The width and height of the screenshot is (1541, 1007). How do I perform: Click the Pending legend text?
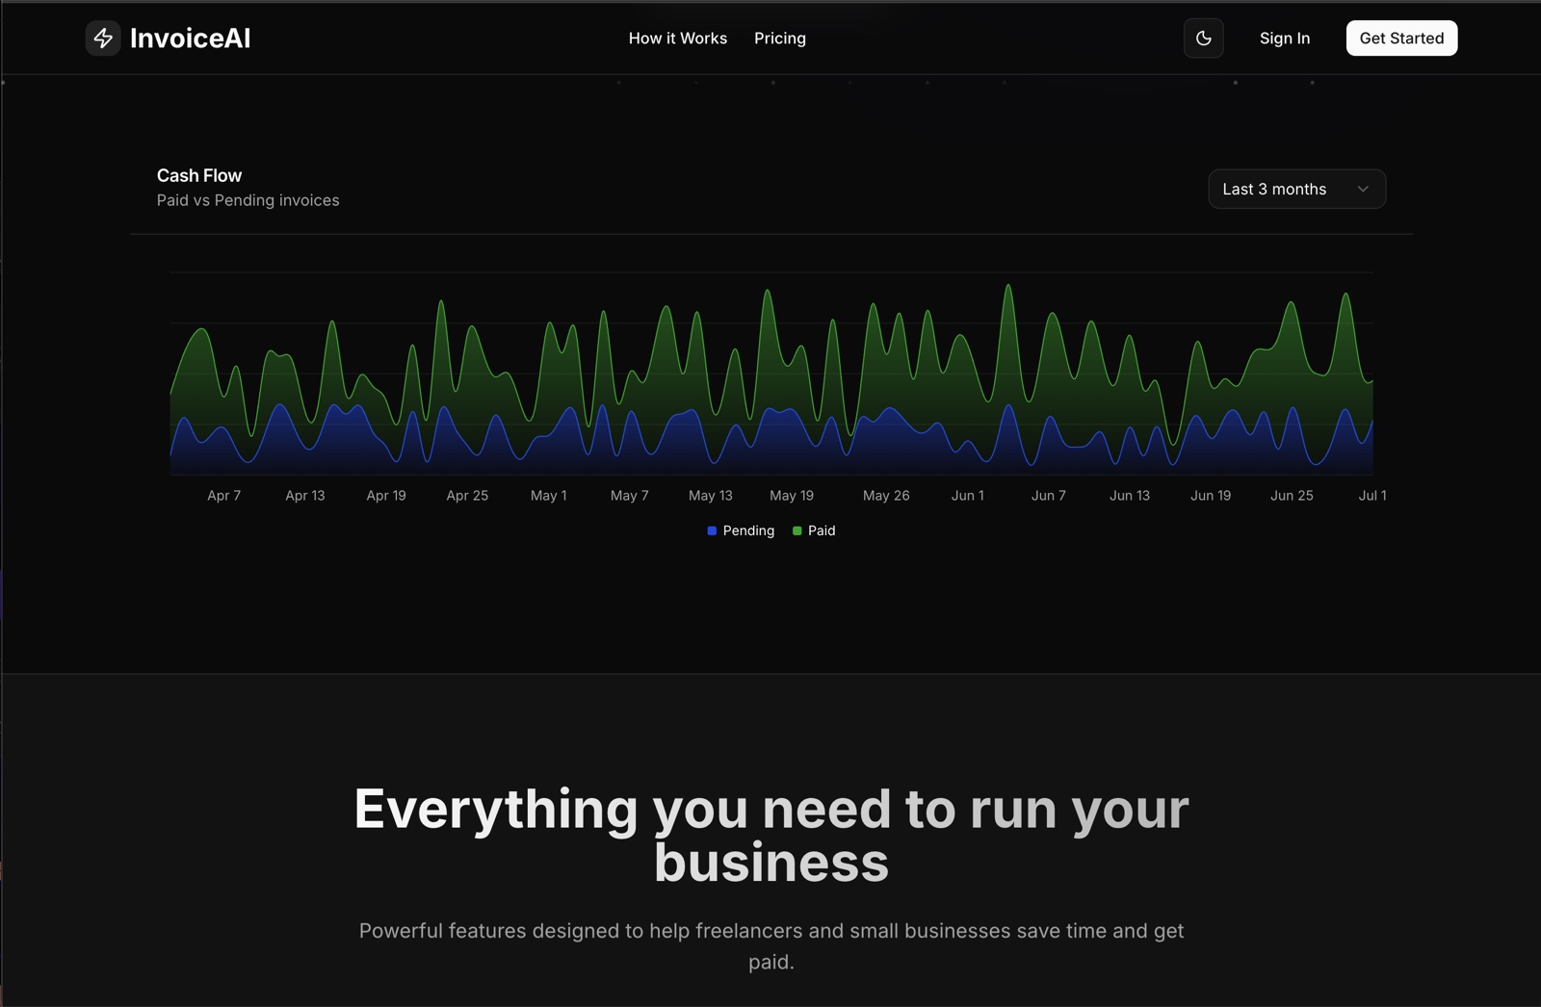click(748, 530)
